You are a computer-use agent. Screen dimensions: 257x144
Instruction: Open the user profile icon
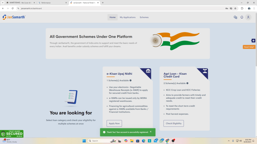[248, 17]
